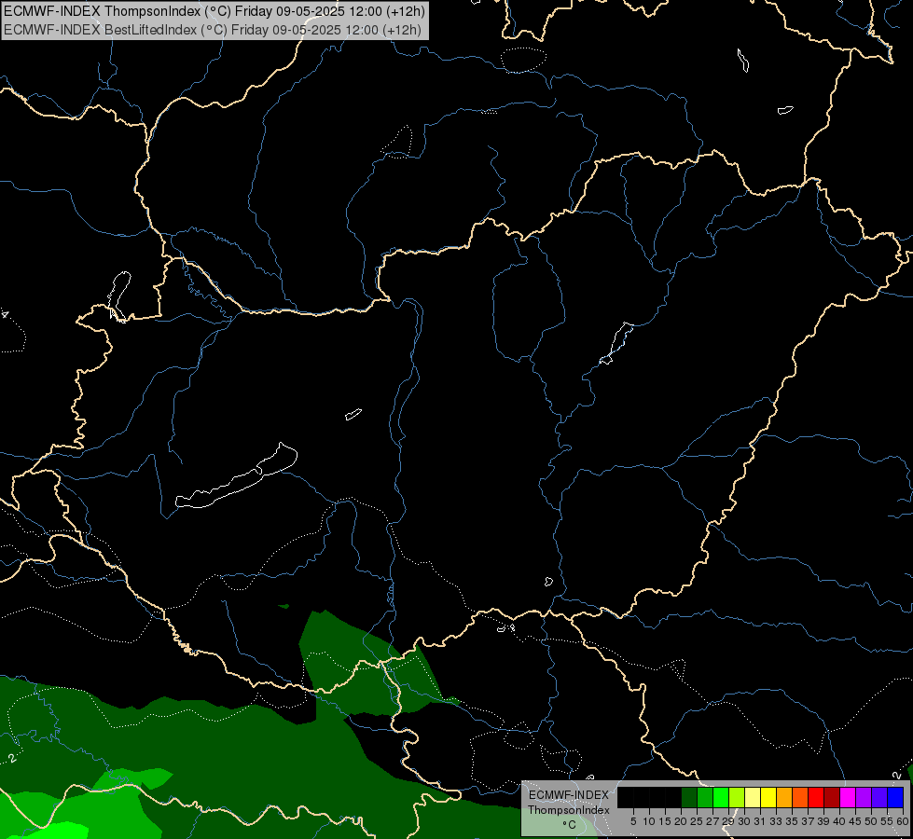The width and height of the screenshot is (913, 839).
Task: Choose the dark orange legend swatch above 35 and 37
Action: coord(800,798)
